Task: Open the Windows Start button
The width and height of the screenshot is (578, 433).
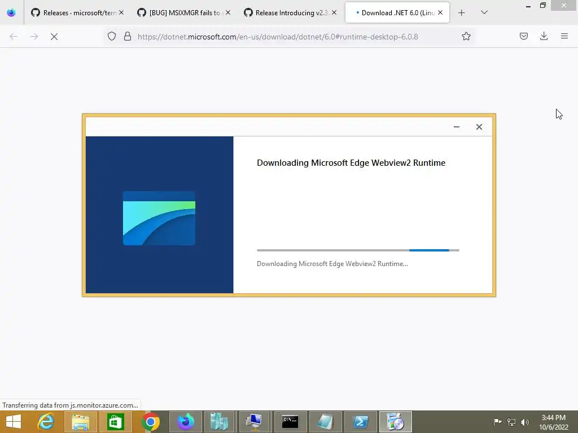Action: coord(14,422)
